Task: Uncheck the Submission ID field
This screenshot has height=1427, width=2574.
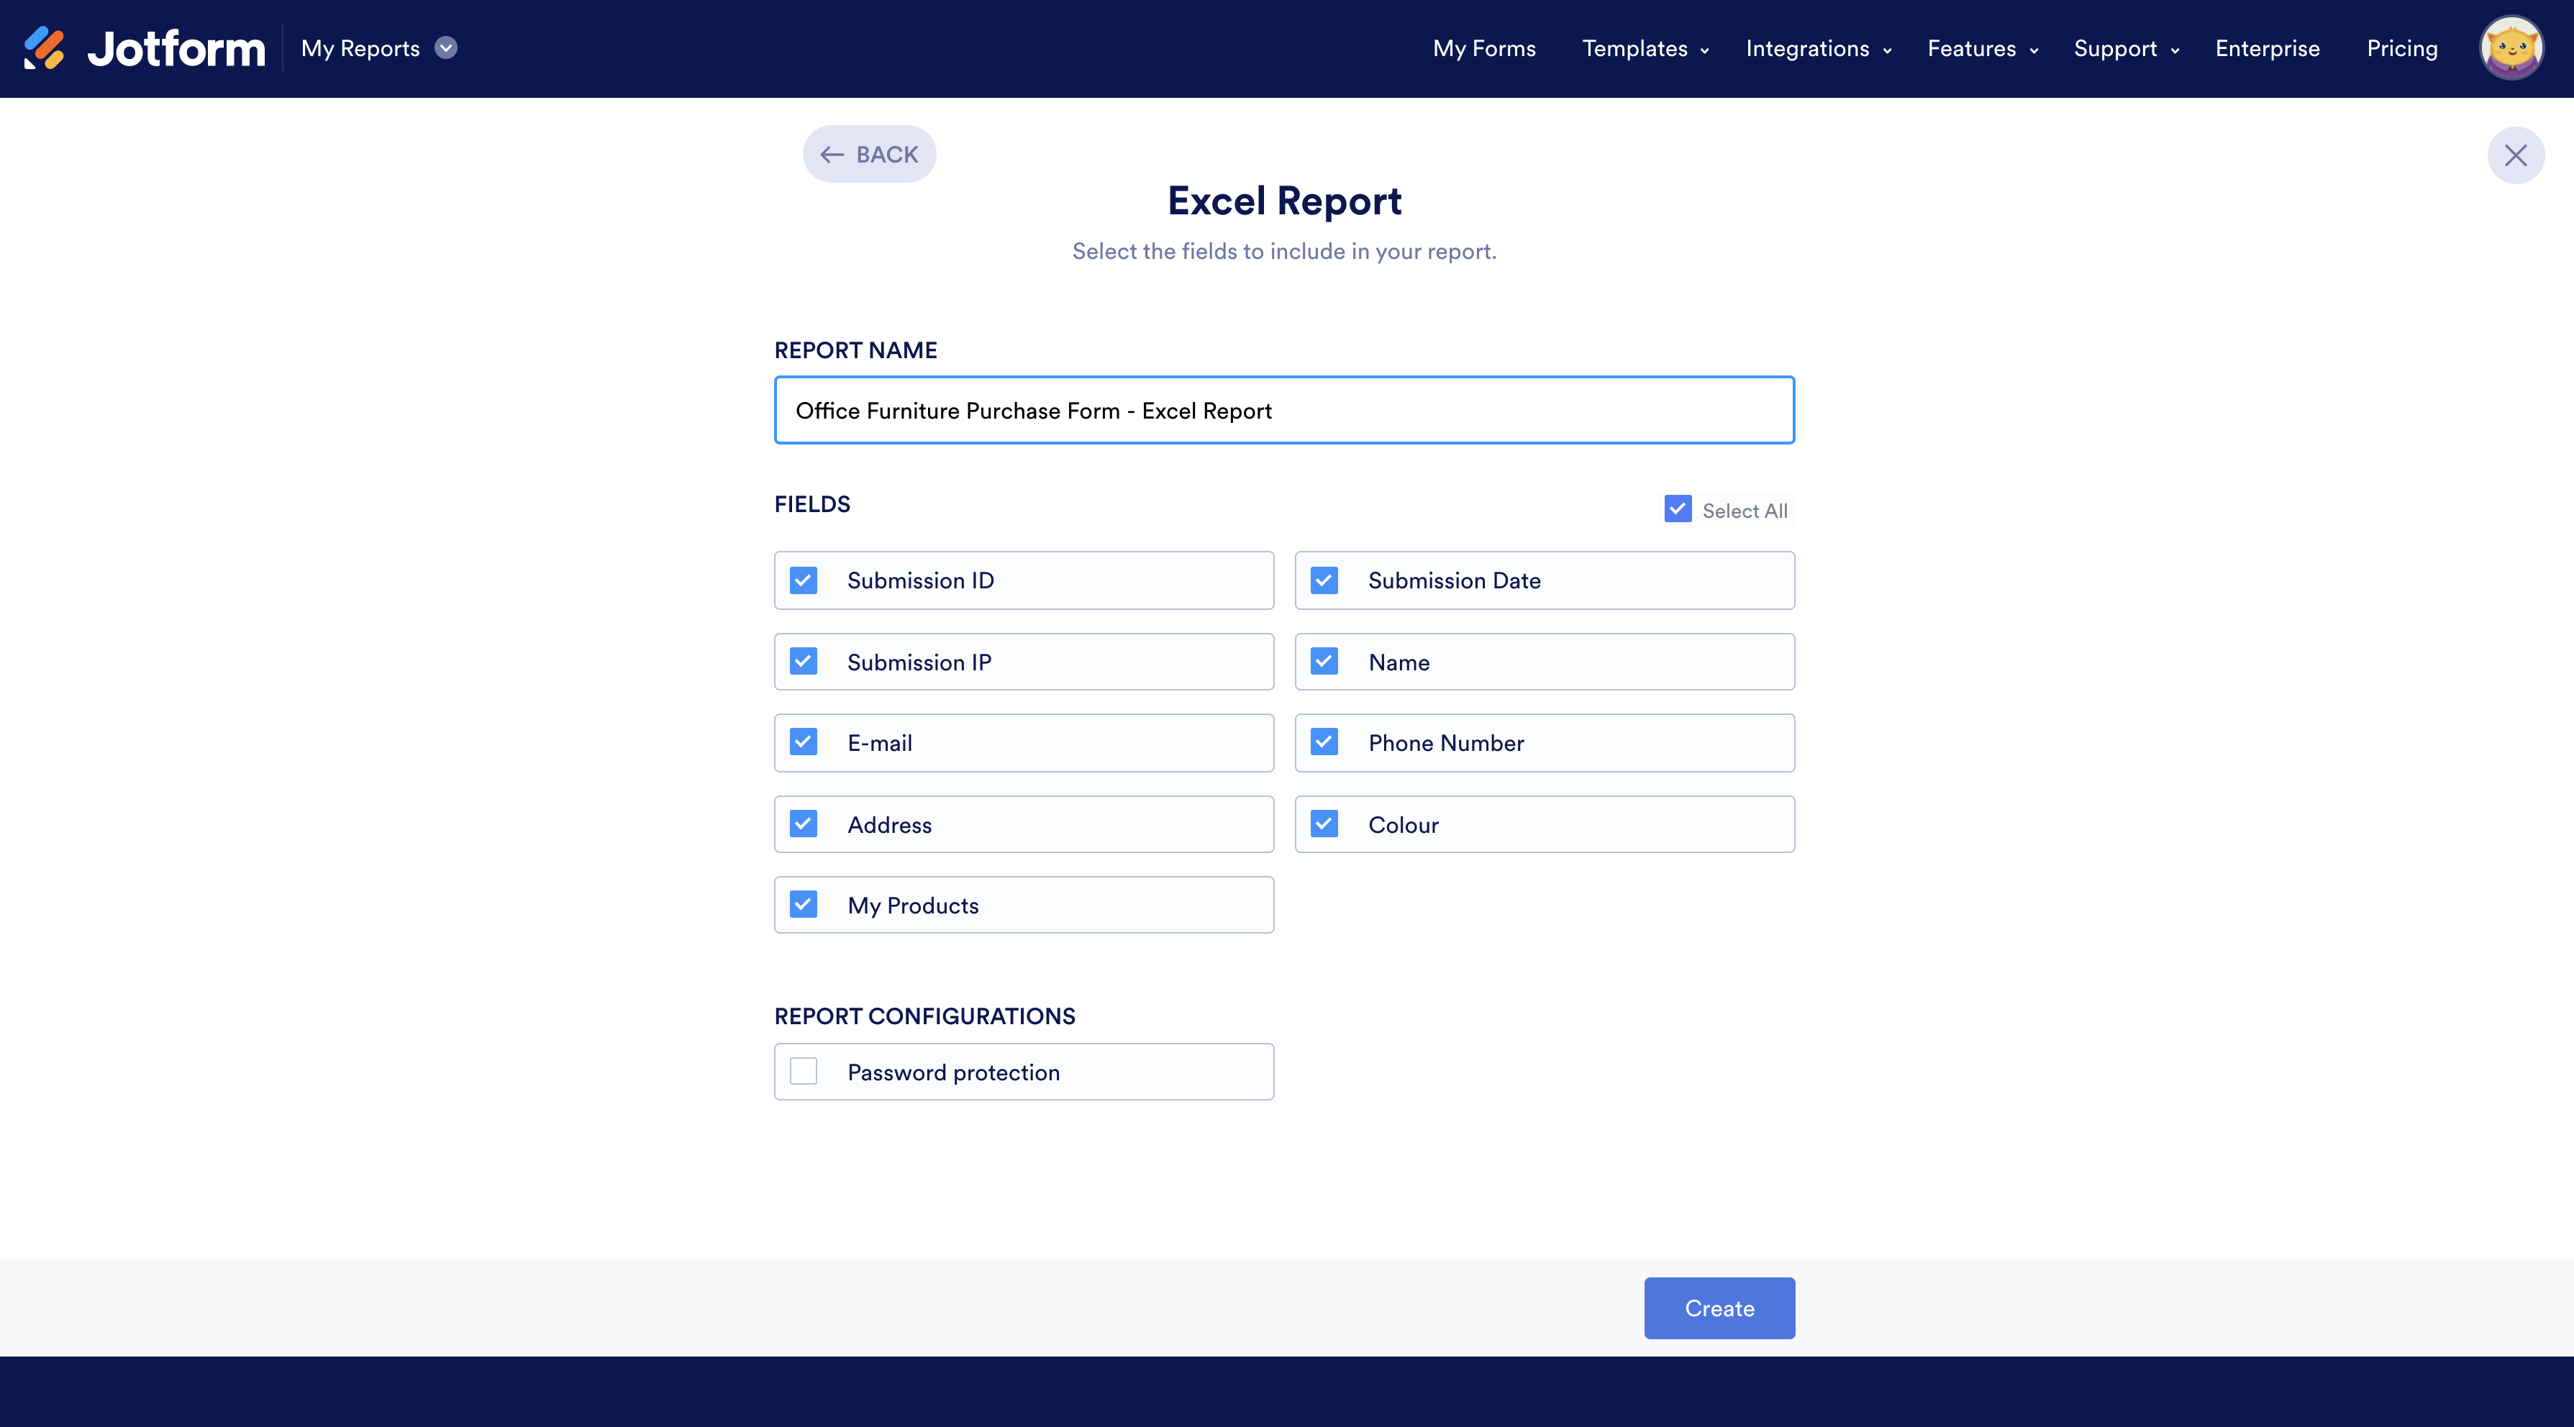Action: [x=804, y=580]
